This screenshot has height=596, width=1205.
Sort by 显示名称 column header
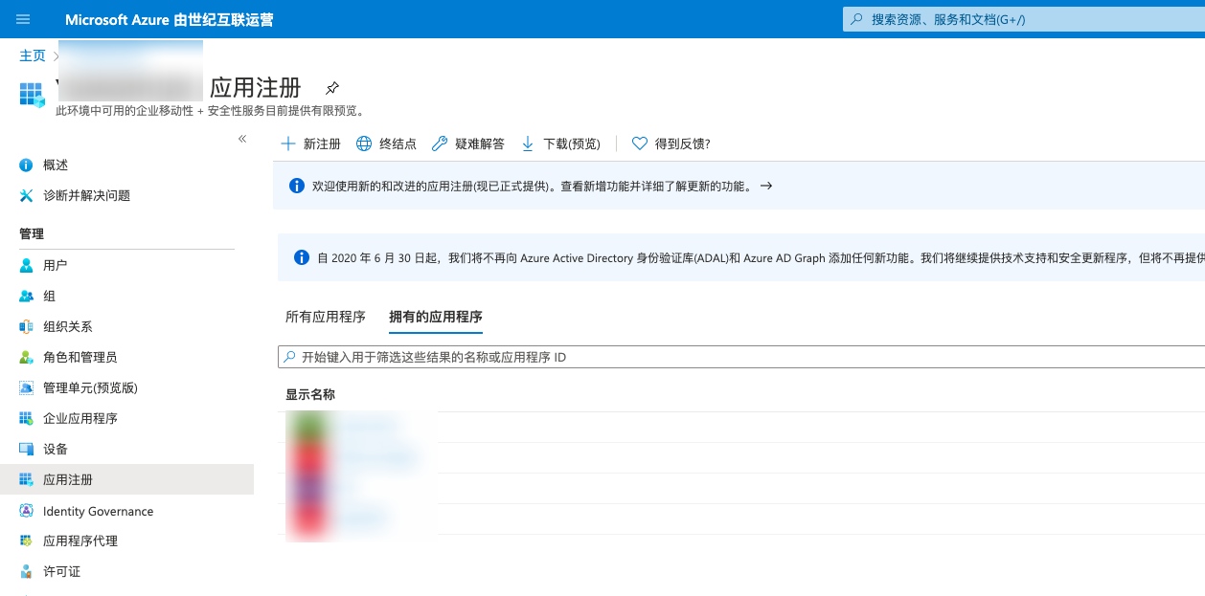(310, 394)
